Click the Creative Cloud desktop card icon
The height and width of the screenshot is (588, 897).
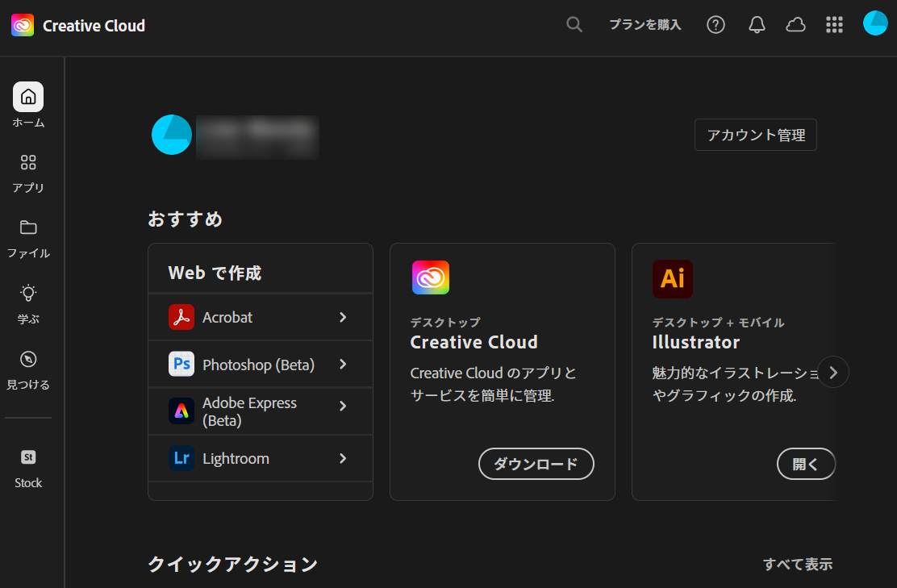[431, 277]
